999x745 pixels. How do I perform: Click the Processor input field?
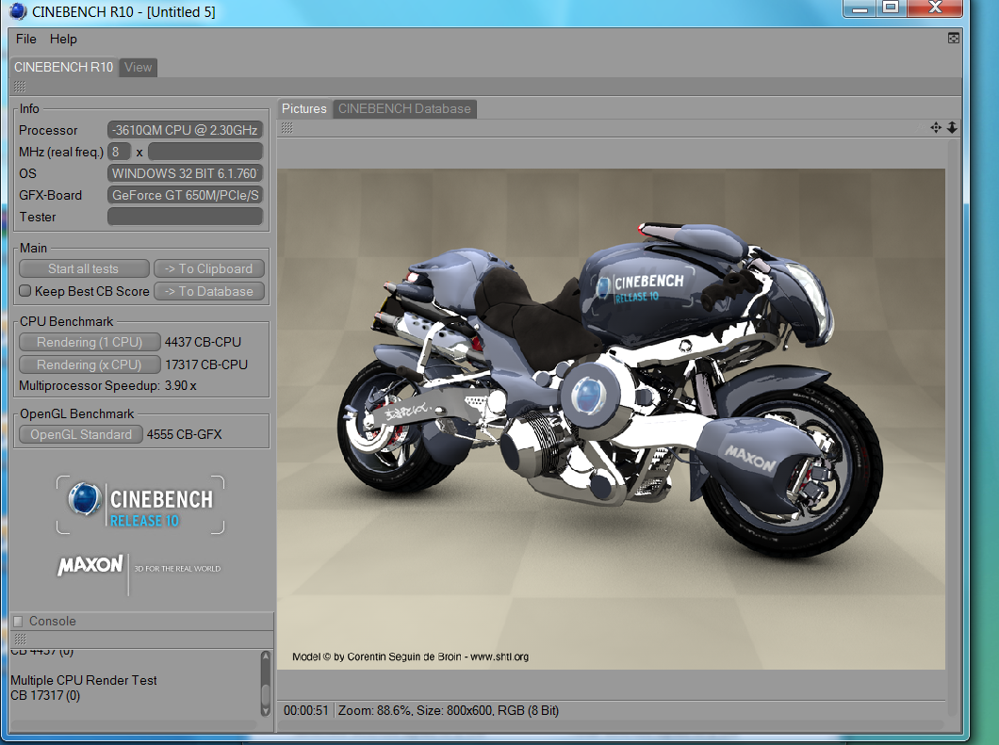185,130
